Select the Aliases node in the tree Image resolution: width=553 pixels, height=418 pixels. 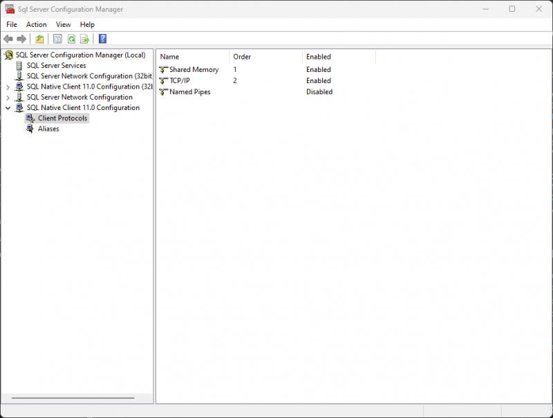48,128
